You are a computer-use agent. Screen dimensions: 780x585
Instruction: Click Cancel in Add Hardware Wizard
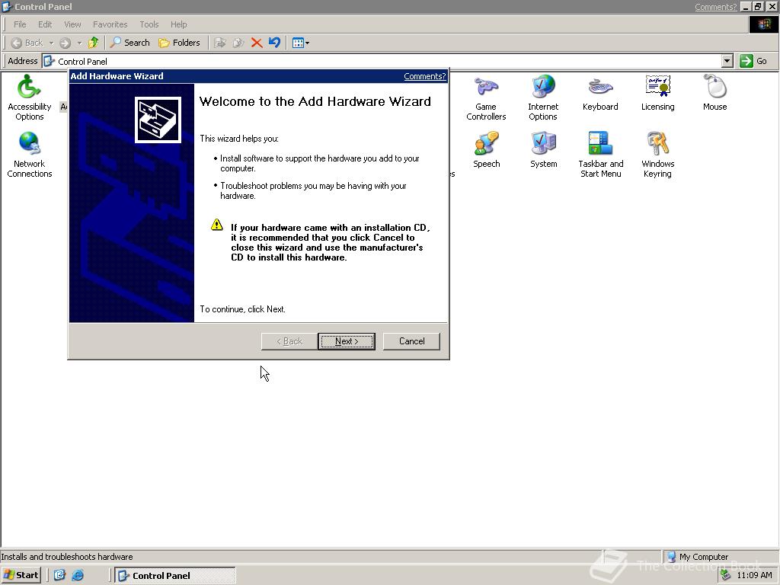tap(411, 341)
